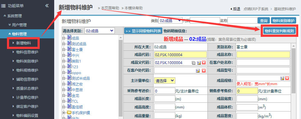Open 物料信息维护 in the sidebar menu

click(x=27, y=52)
